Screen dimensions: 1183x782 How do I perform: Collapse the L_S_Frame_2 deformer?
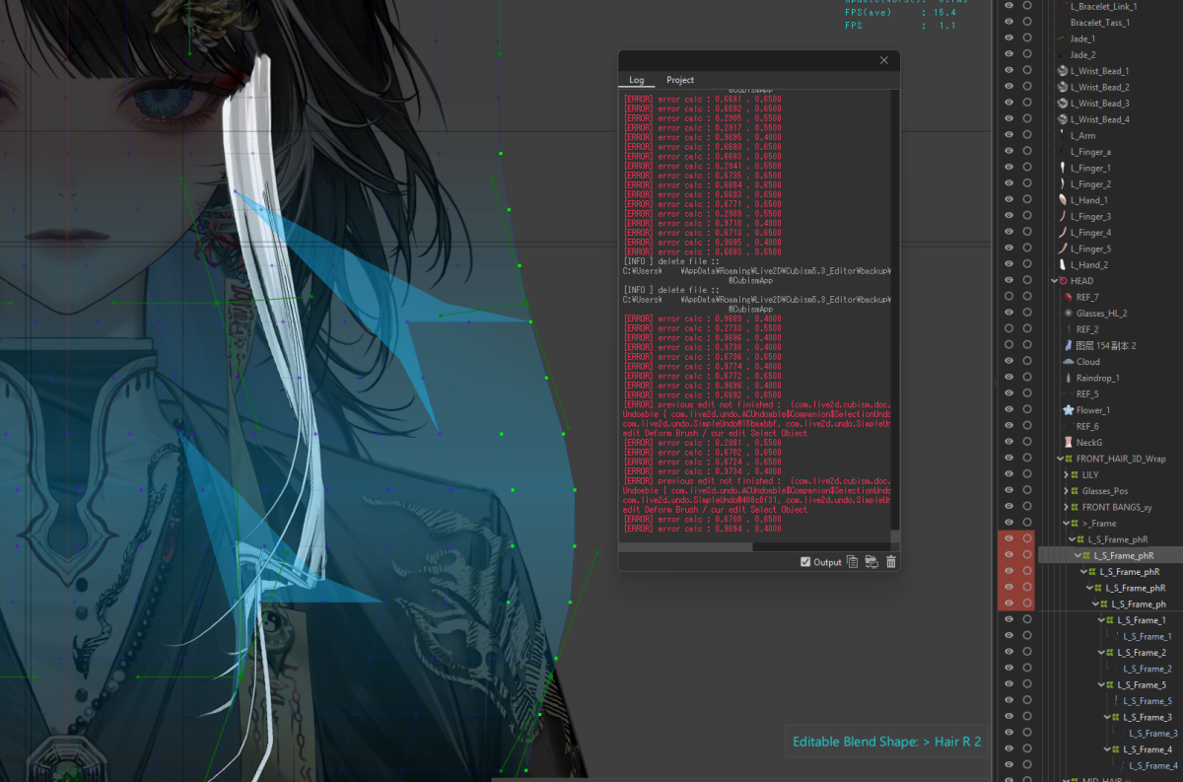[1101, 653]
